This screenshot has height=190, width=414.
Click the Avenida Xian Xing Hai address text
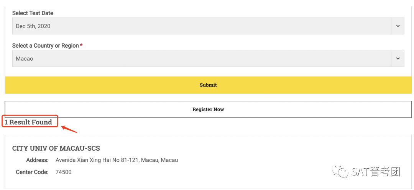(x=117, y=160)
